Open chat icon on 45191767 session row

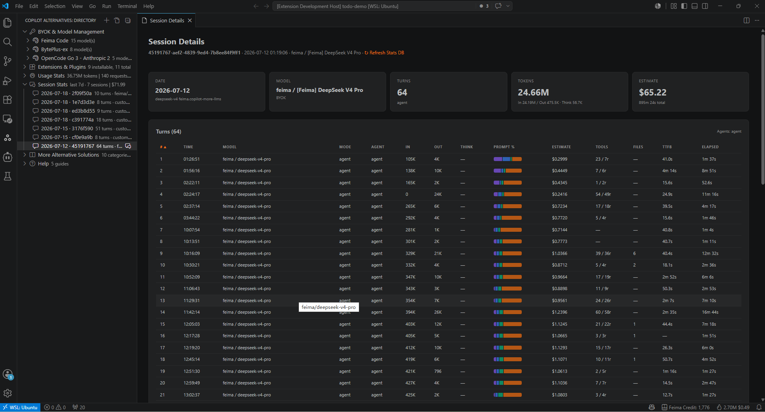[x=128, y=146]
